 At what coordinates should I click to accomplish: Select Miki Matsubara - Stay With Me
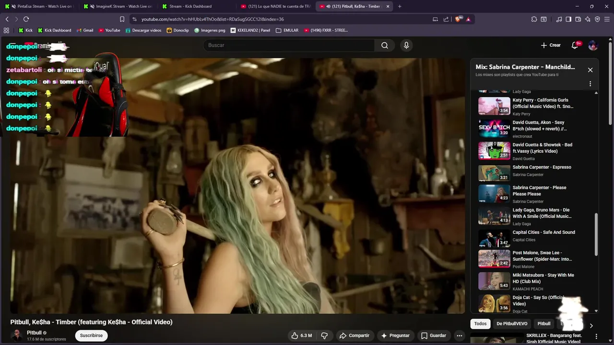[x=532, y=281]
